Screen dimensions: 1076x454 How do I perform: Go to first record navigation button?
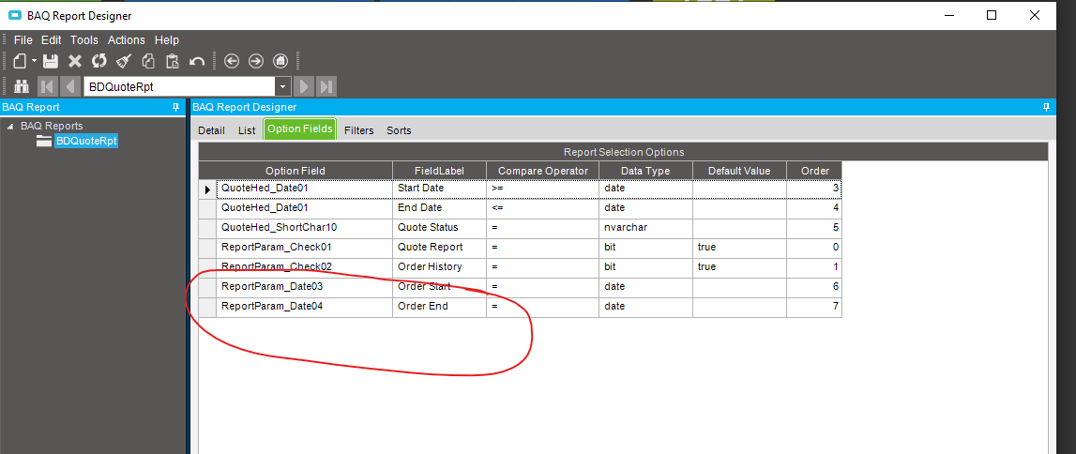(x=47, y=86)
